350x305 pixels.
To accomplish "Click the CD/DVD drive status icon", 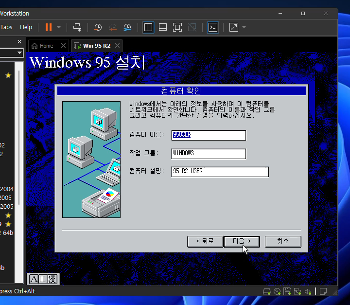I will coord(277,291).
